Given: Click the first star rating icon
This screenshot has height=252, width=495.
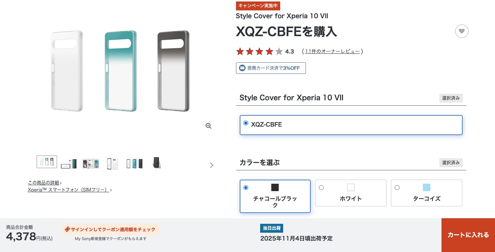Looking at the screenshot, I should click(x=240, y=52).
